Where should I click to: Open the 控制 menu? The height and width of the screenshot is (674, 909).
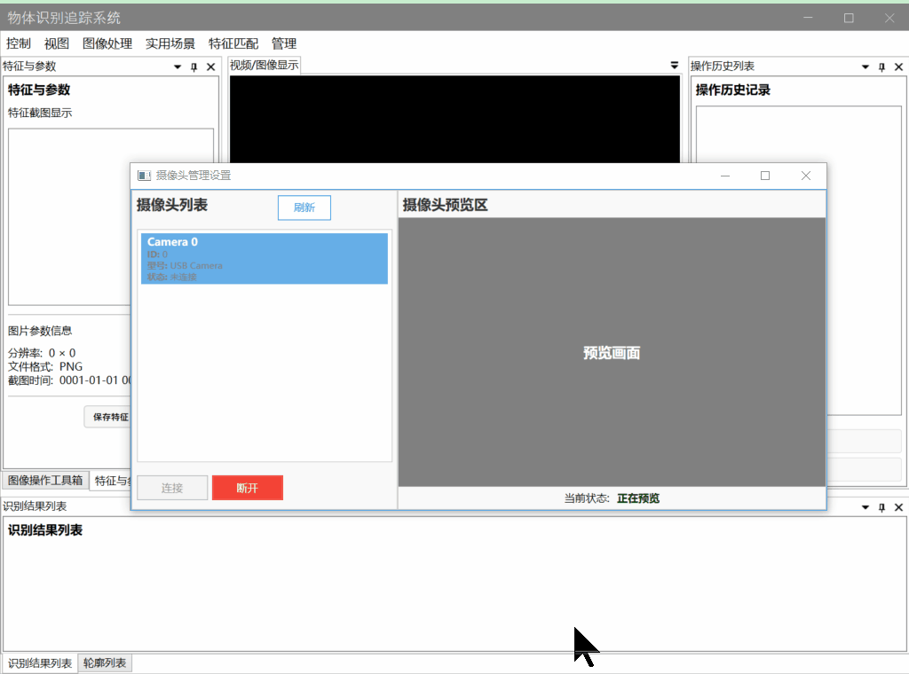pos(18,43)
